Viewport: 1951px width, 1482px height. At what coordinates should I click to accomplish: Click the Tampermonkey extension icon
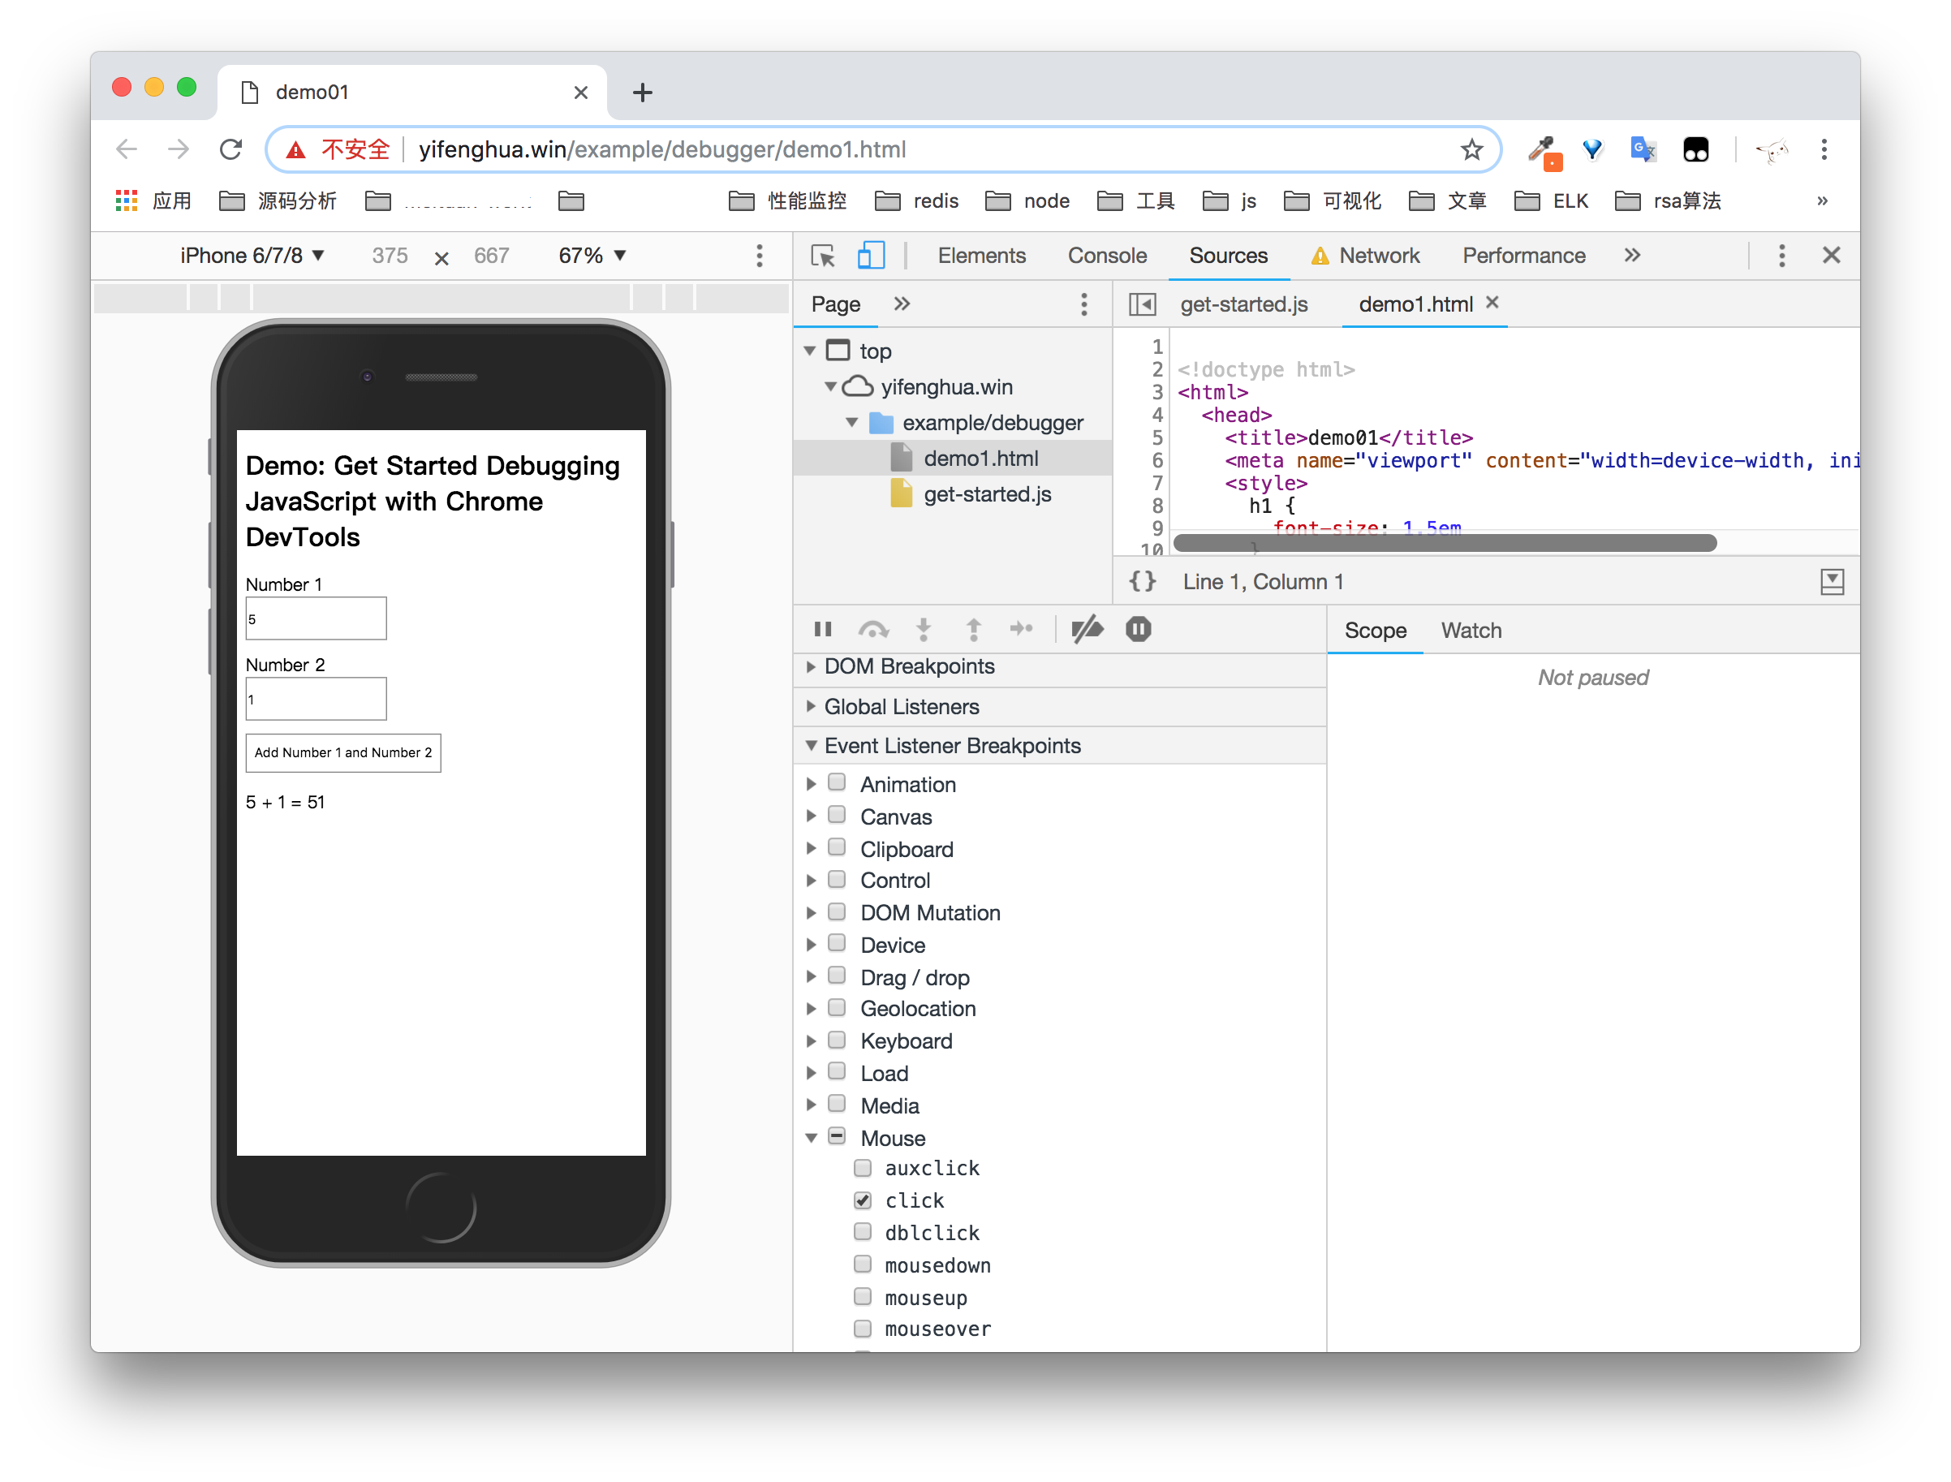(1695, 149)
